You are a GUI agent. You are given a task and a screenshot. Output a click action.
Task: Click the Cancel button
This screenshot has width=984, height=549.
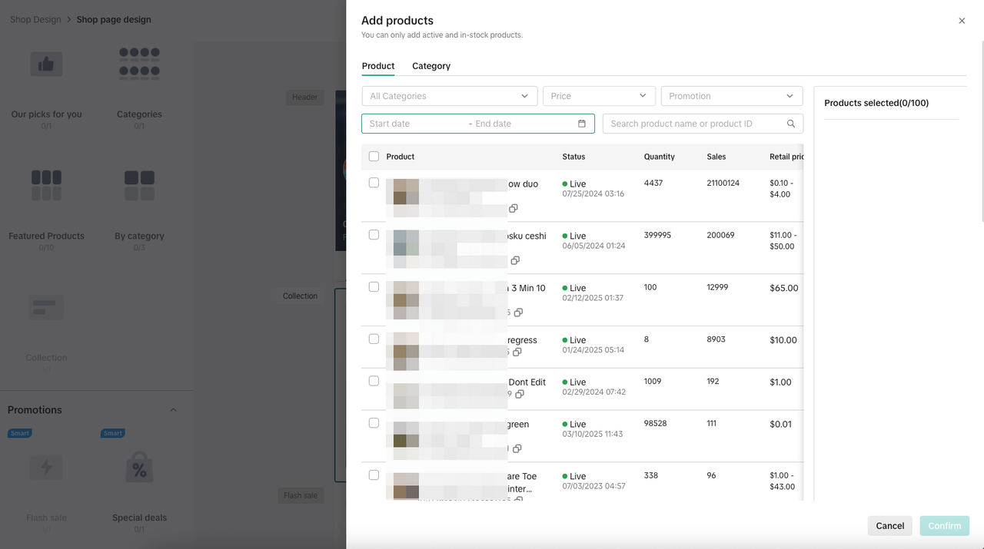pyautogui.click(x=889, y=526)
